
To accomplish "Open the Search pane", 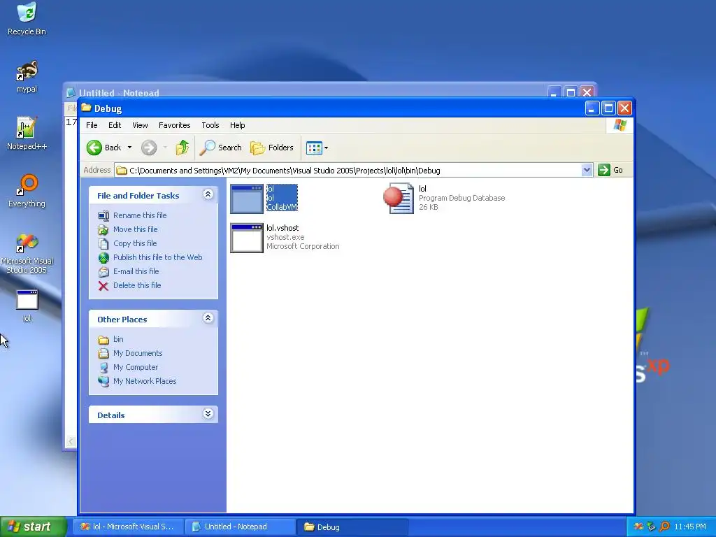I will coord(222,148).
